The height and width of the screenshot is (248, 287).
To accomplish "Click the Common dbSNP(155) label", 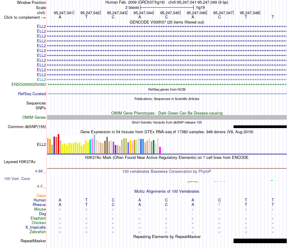I will pyautogui.click(x=27, y=127).
